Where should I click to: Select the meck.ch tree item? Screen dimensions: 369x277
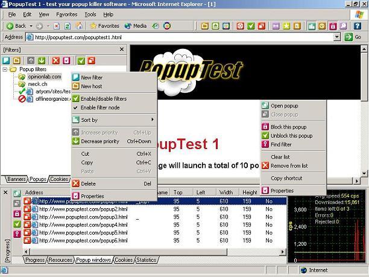coord(37,84)
